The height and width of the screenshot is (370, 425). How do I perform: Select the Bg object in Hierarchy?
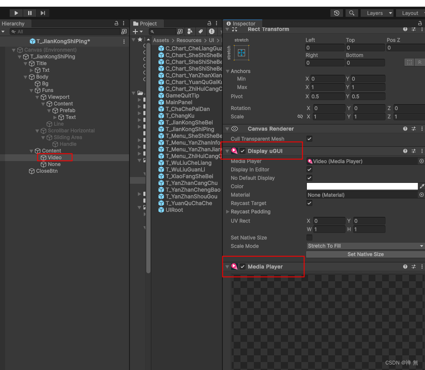point(45,84)
